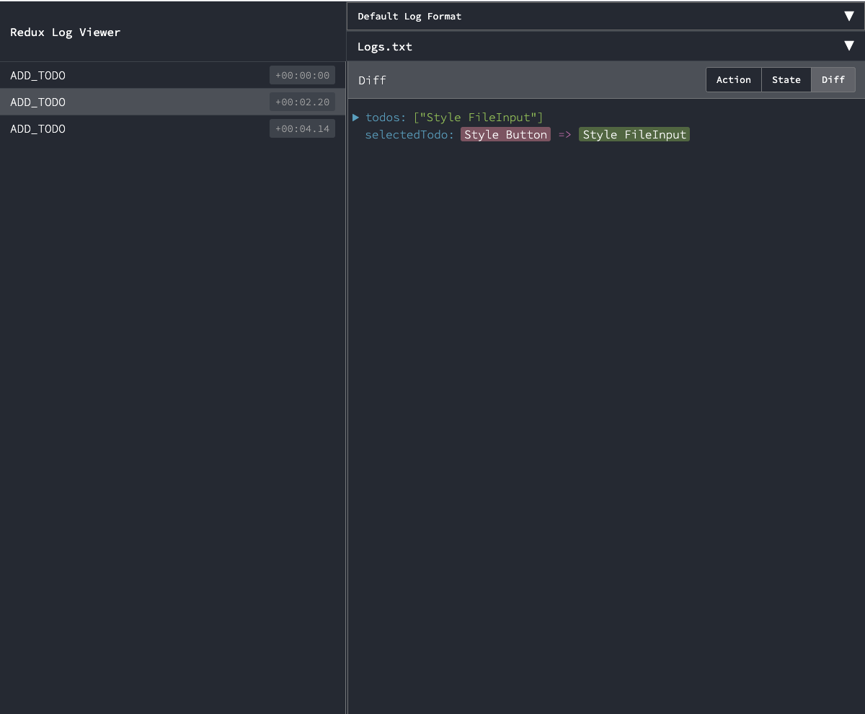
Task: Click the +00:02.20 timestamp badge
Action: [302, 102]
